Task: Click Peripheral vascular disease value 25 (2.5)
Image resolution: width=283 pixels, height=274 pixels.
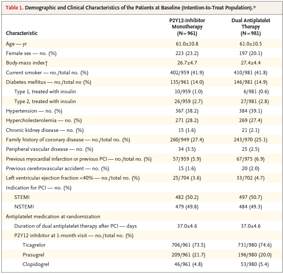Action: [251, 149]
